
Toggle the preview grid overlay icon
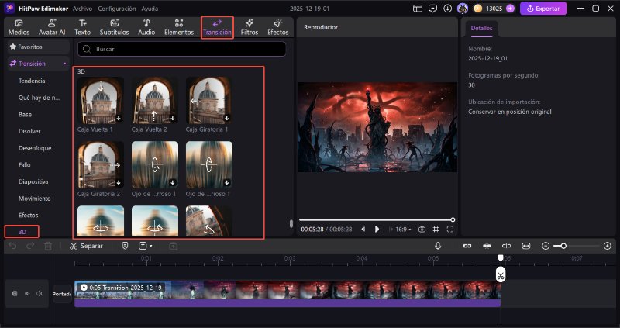[436, 229]
